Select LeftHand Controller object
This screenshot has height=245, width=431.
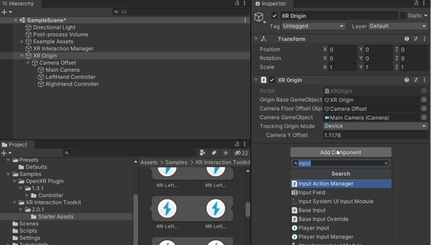tap(70, 77)
